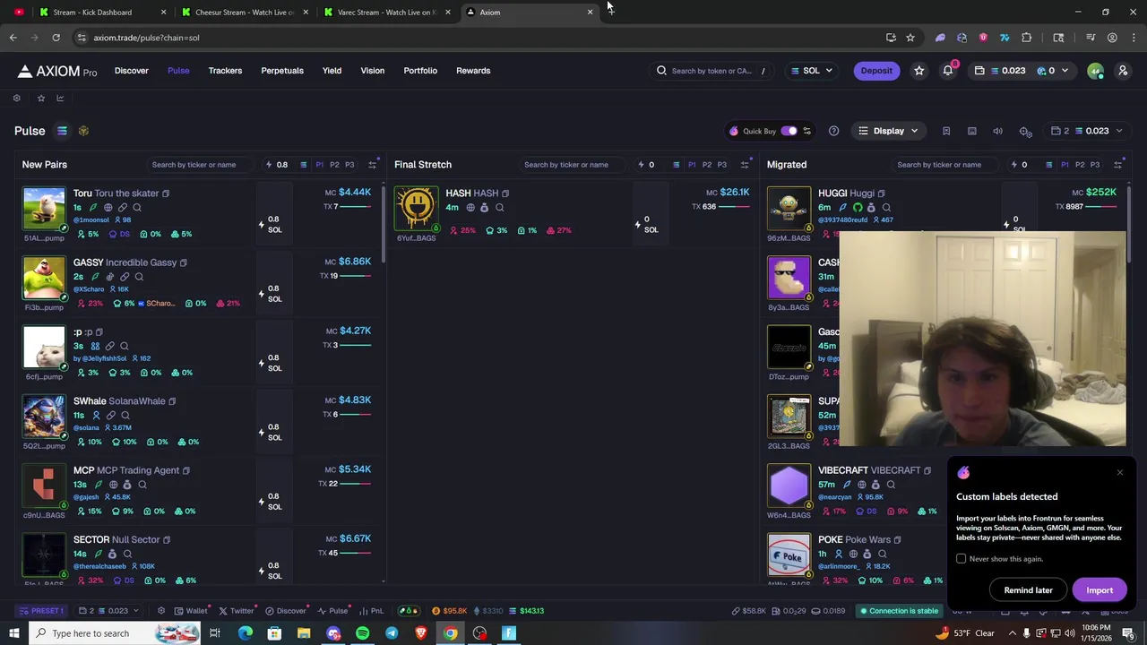Click the Deposit button
This screenshot has height=645, width=1147.
tap(876, 71)
